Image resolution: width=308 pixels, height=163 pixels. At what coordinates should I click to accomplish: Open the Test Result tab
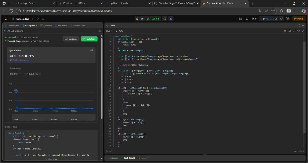coord(128,158)
